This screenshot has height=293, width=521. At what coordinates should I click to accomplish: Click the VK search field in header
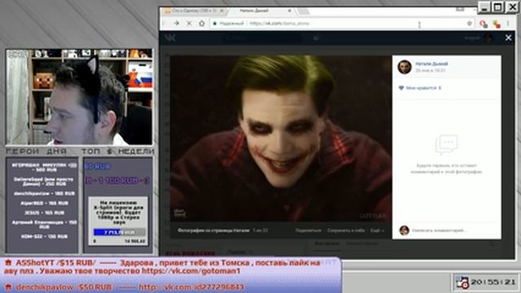coord(261,38)
